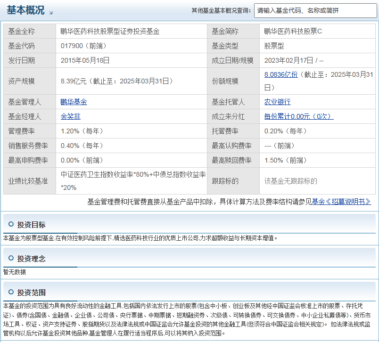379x342 pixels.
Task: Click the small arrow icon beside 基本概况
Action: click(51, 13)
